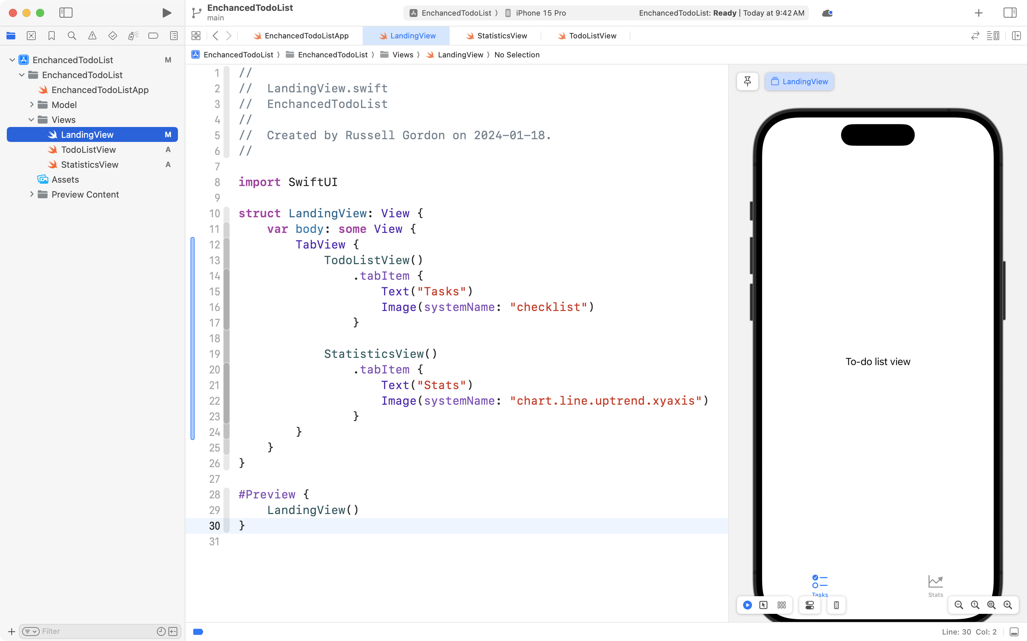
Task: Toggle the right inspector panel
Action: 1009,13
